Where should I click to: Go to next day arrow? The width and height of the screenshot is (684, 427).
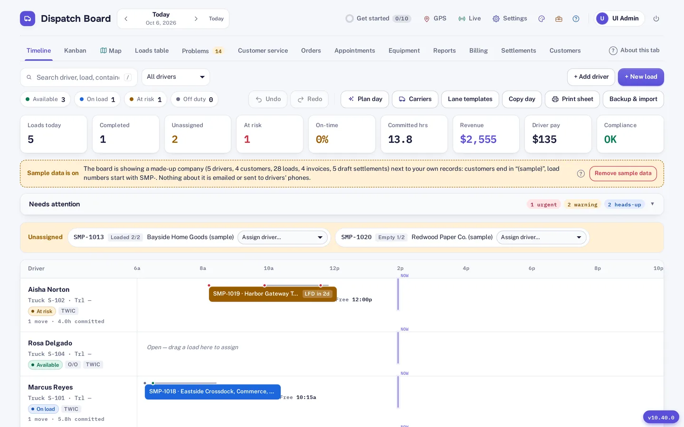(x=196, y=19)
